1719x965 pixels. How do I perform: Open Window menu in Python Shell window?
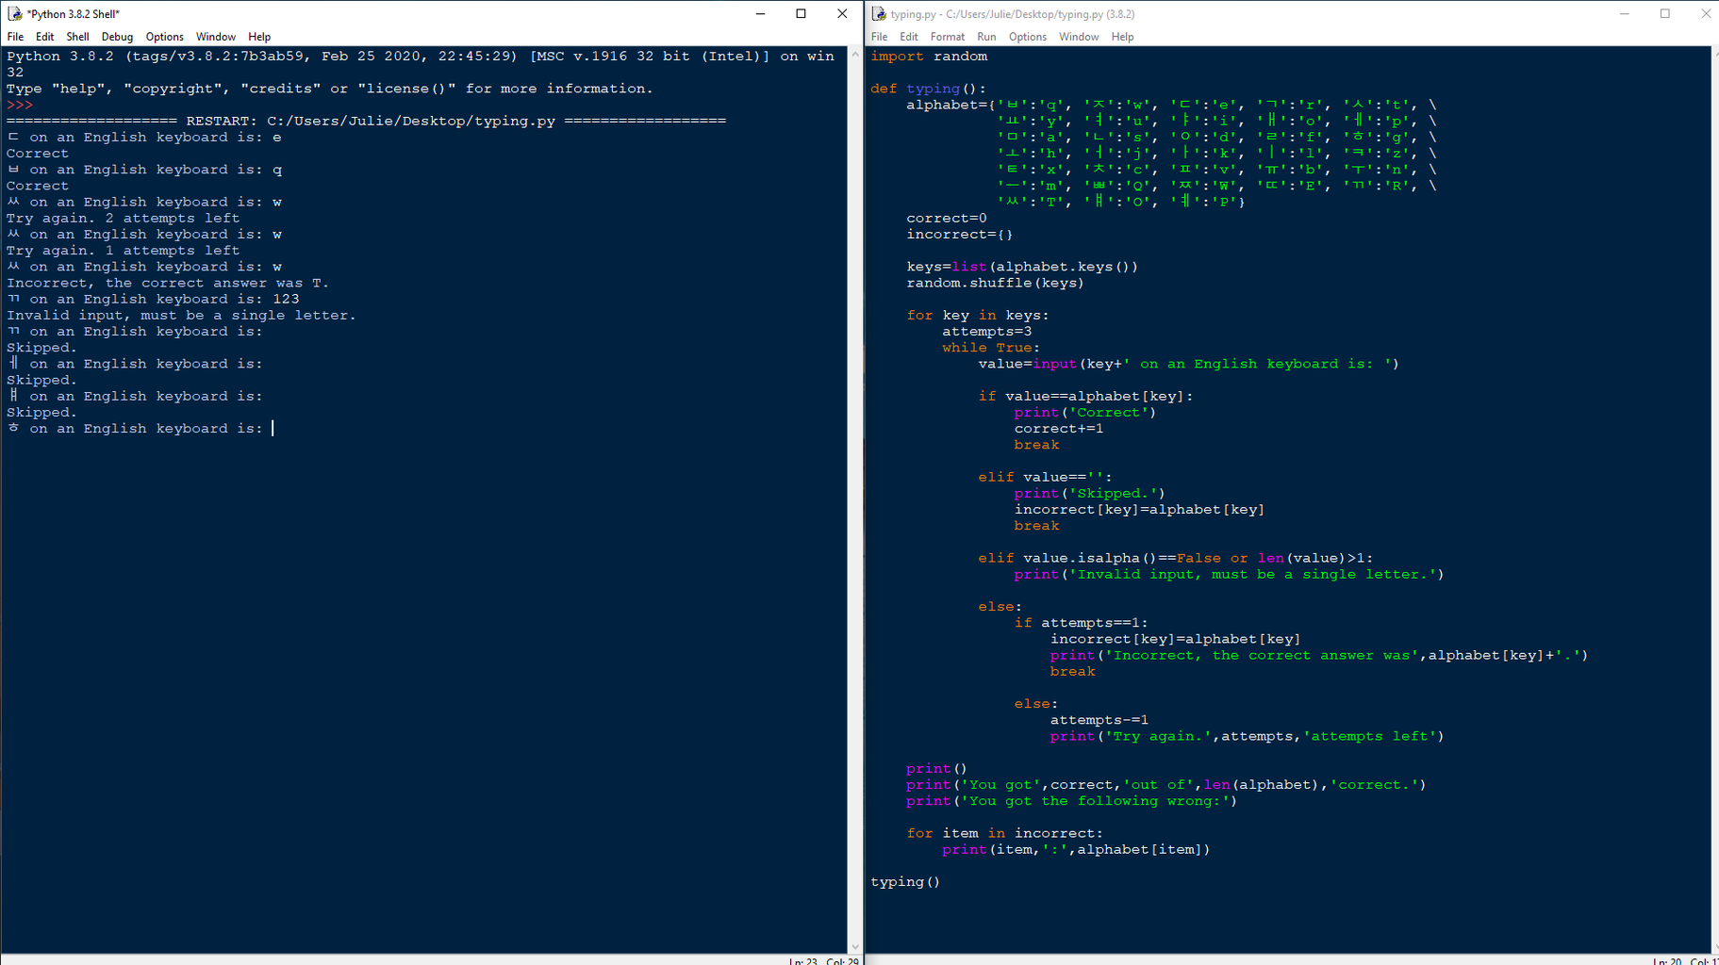tap(216, 37)
